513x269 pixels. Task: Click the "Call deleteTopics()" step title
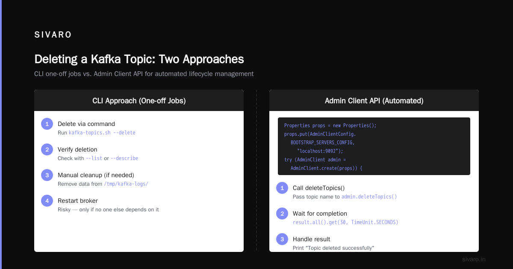coord(318,188)
